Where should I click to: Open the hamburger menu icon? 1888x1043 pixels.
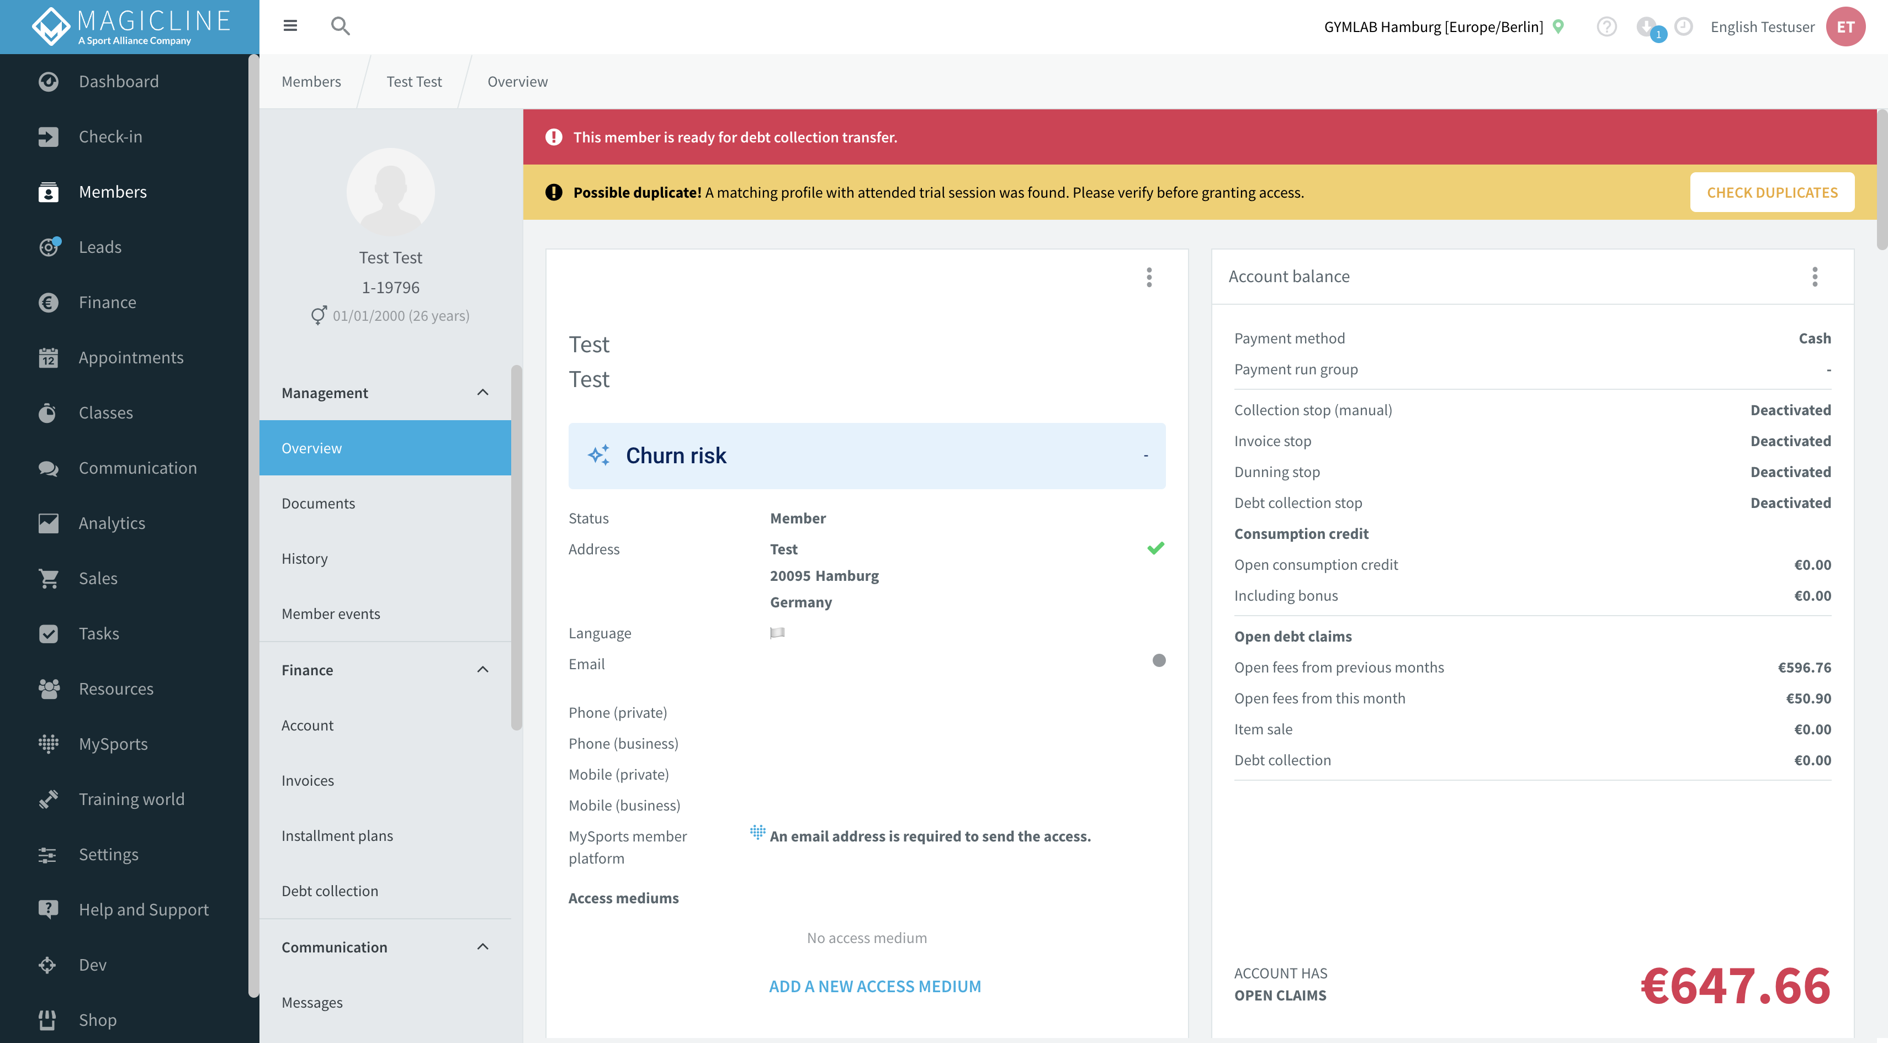coord(290,25)
